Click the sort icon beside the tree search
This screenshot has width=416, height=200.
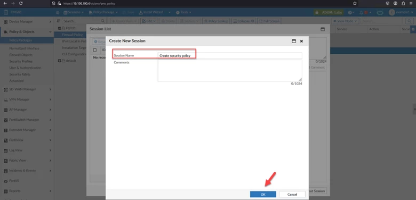tap(58, 21)
